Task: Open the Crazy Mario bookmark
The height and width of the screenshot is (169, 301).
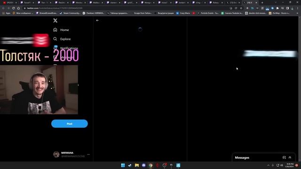Action: 183,13
